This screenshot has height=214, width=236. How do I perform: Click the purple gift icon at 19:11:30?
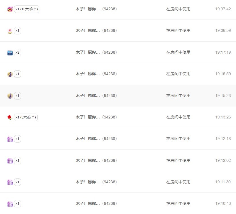[10, 182]
